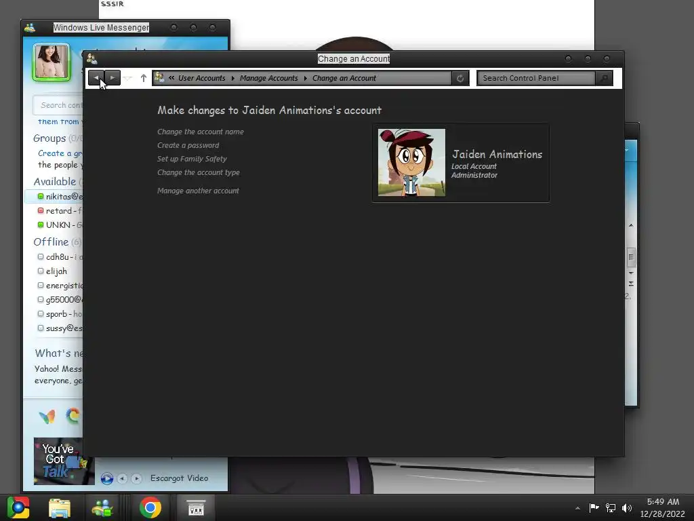Screen dimensions: 694x521
Task: Focus the Search Control Panel field
Action: point(536,79)
